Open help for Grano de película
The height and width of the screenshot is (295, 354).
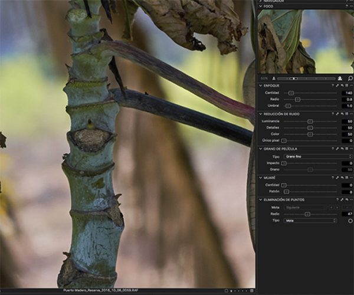[333, 149]
